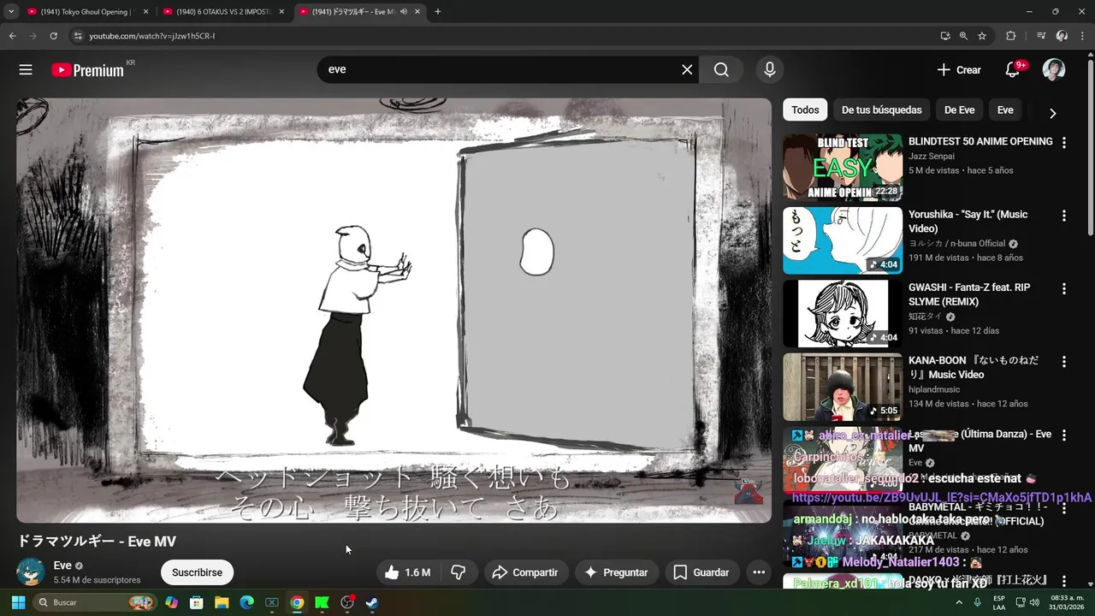
Task: Open the Windows Buscar search box
Action: pyautogui.click(x=95, y=602)
